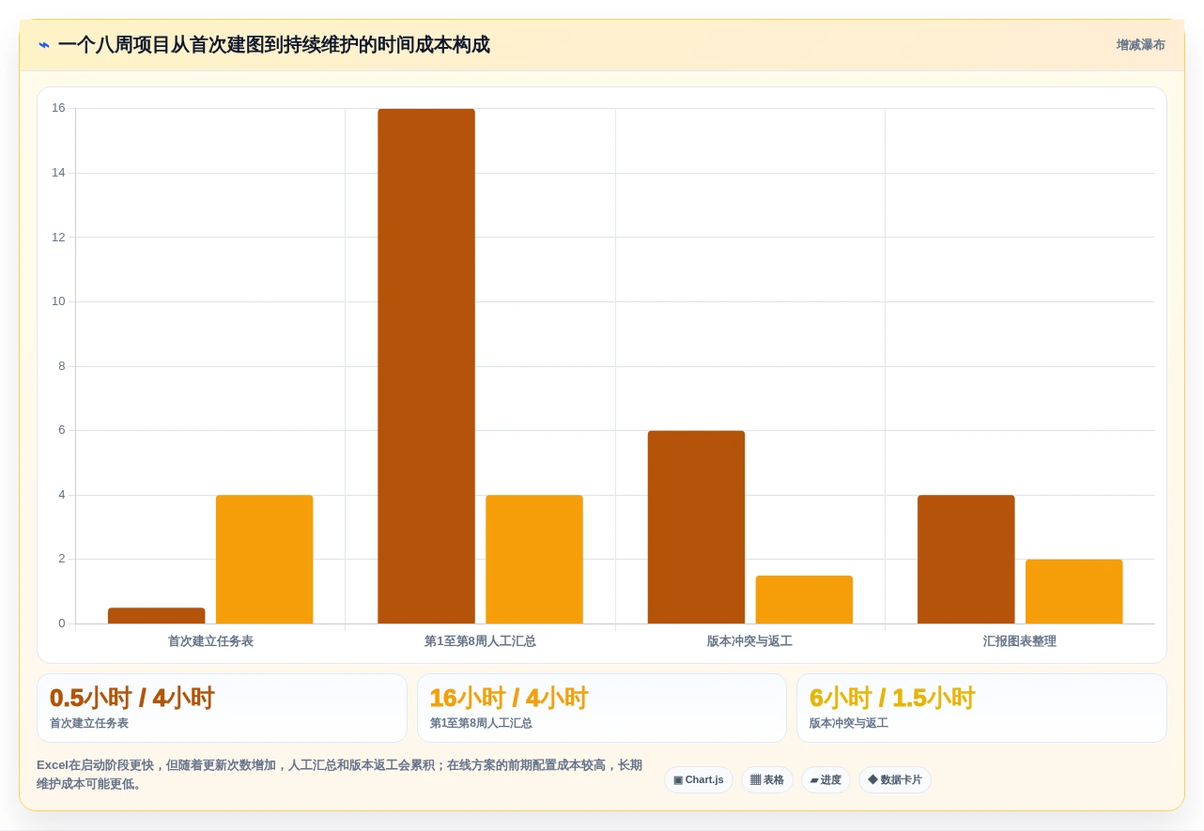This screenshot has height=831, width=1204.
Task: Click the summary paragraph starting with Excel在启动阶段更快
Action: (340, 775)
